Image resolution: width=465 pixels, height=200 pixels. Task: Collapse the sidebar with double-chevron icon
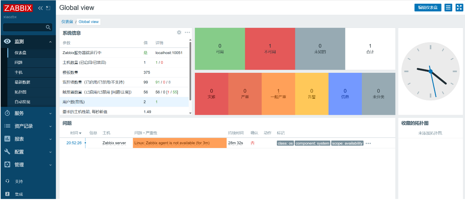pyautogui.click(x=40, y=8)
